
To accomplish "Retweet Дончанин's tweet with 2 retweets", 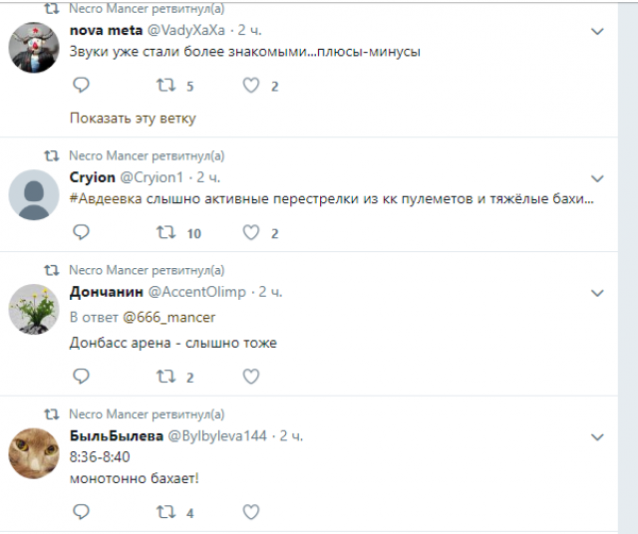I will click(x=166, y=377).
